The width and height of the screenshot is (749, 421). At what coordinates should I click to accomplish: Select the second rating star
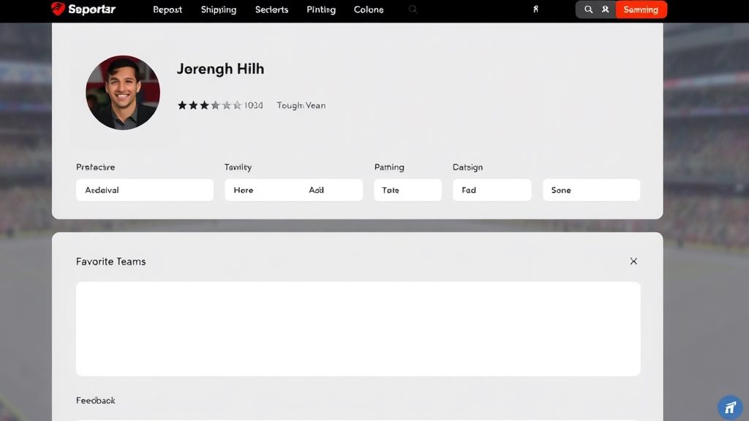193,105
